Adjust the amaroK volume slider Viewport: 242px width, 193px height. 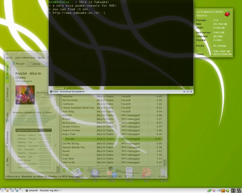point(96,170)
